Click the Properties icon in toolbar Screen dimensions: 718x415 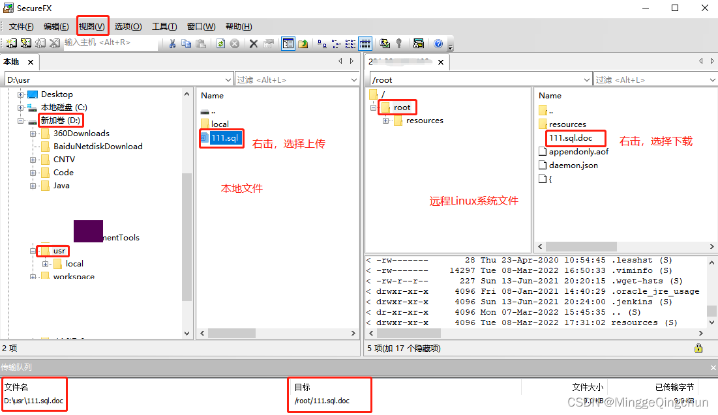pyautogui.click(x=269, y=44)
